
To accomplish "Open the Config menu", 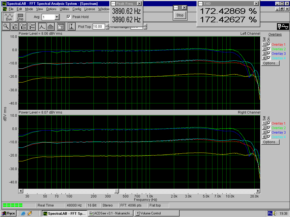I will pos(77,9).
